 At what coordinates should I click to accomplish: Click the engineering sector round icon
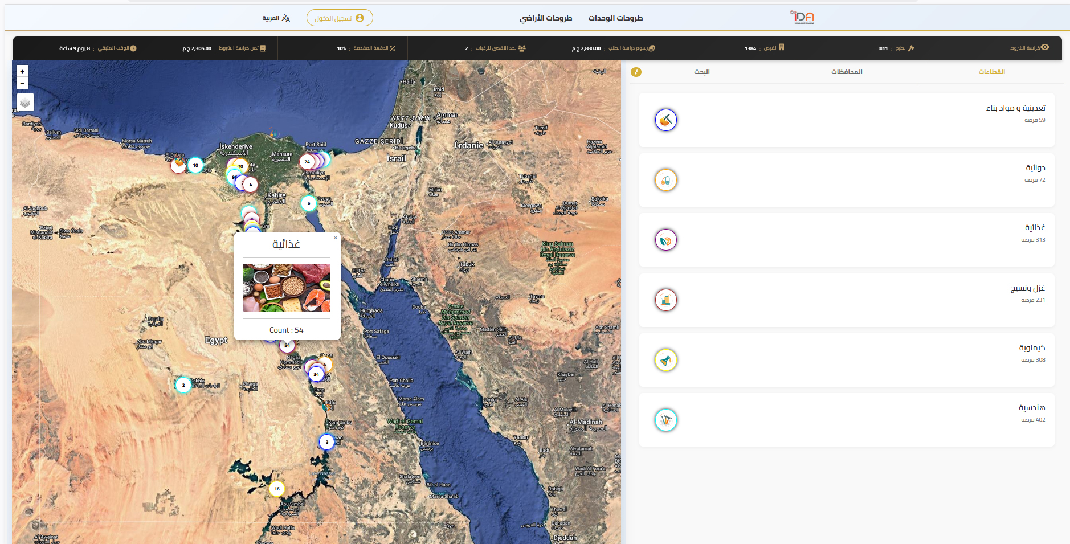[x=666, y=420]
